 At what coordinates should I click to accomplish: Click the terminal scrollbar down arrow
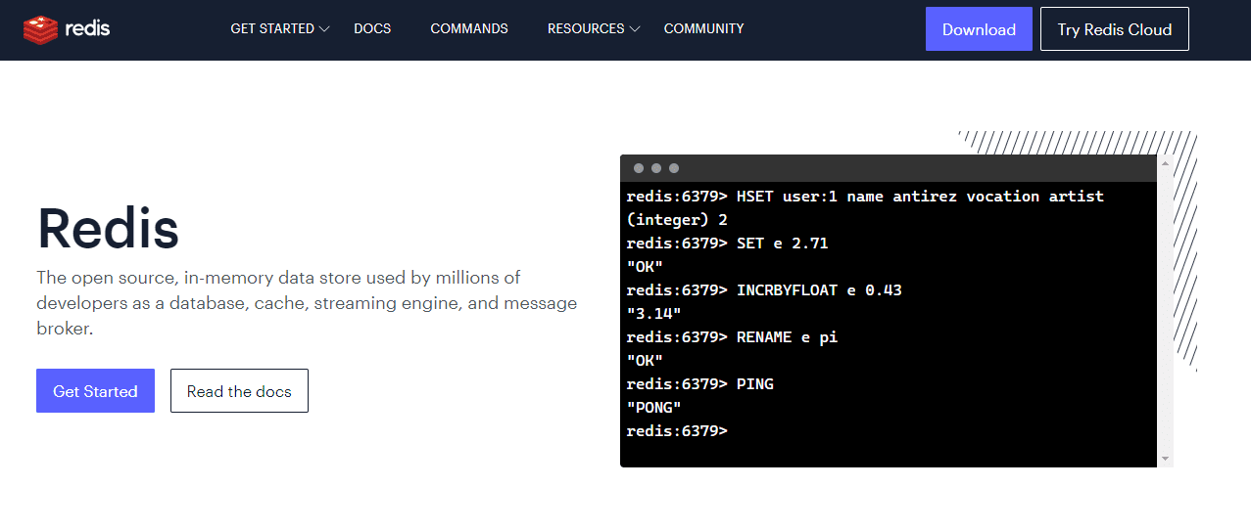[1166, 459]
